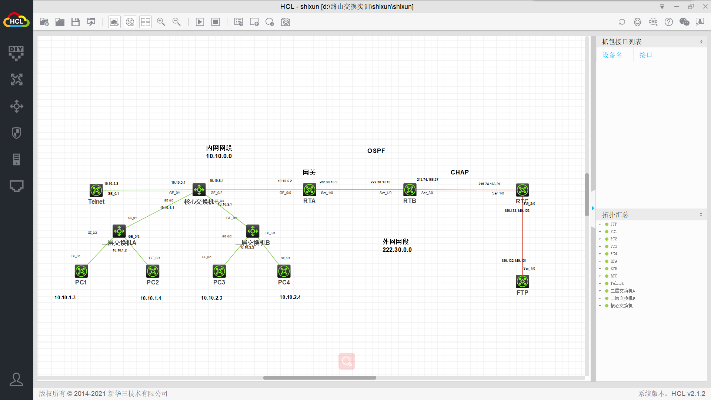Open the firewall shield sidebar icon
The height and width of the screenshot is (400, 711).
pyautogui.click(x=16, y=133)
